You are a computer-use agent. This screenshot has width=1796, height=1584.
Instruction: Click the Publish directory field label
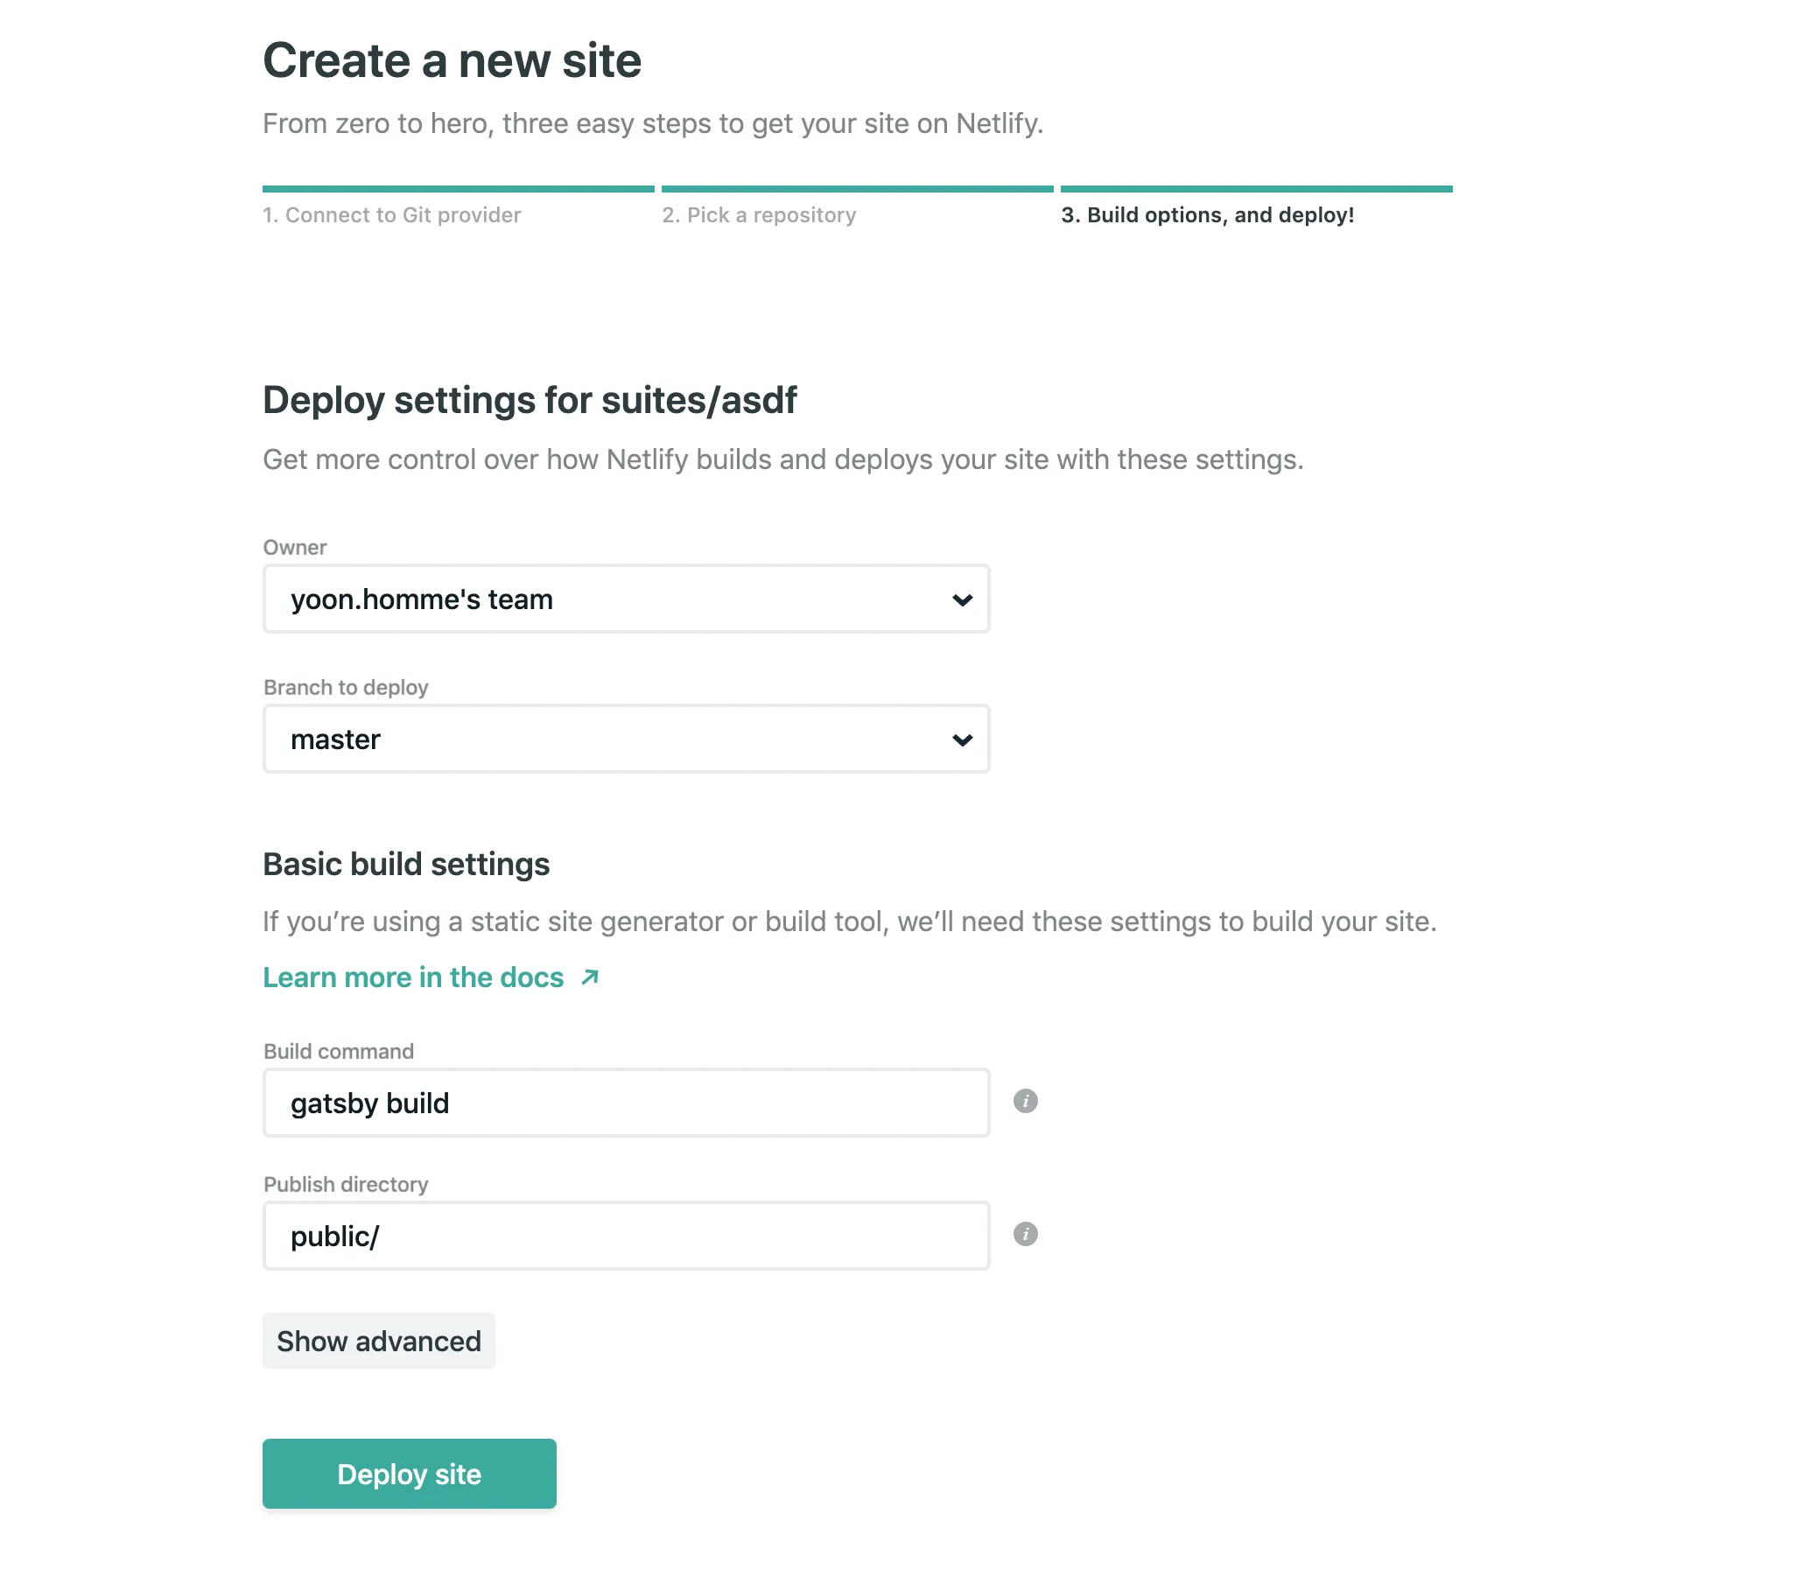(346, 1184)
